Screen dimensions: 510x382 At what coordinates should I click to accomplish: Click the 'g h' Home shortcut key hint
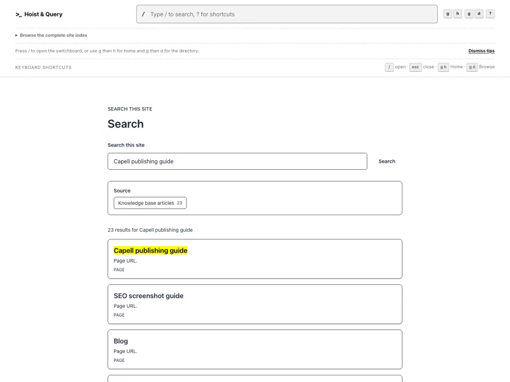[443, 67]
